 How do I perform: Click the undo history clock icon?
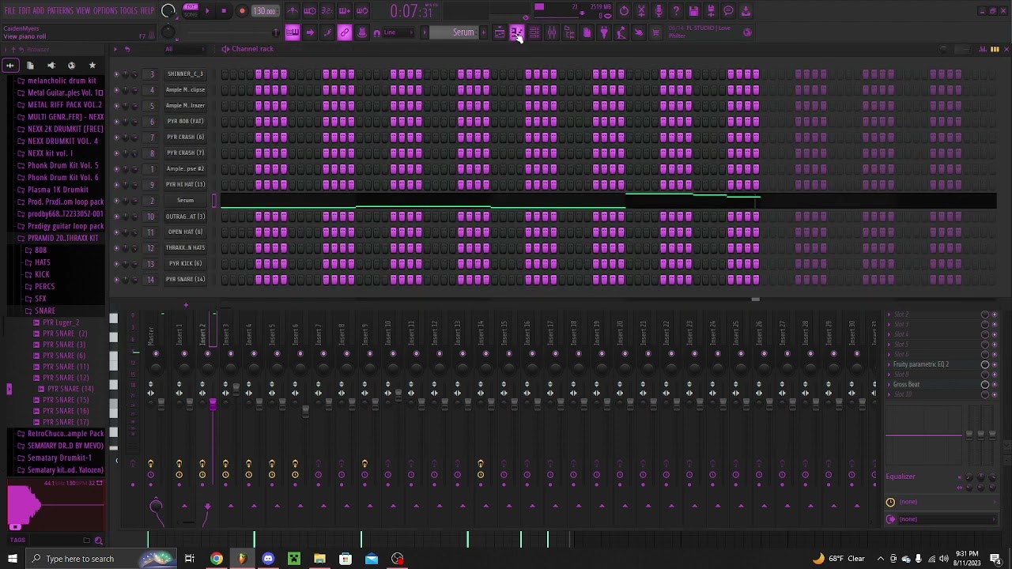point(624,11)
